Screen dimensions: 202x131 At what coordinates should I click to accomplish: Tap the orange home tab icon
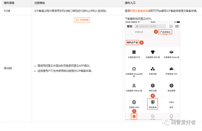click(134, 117)
